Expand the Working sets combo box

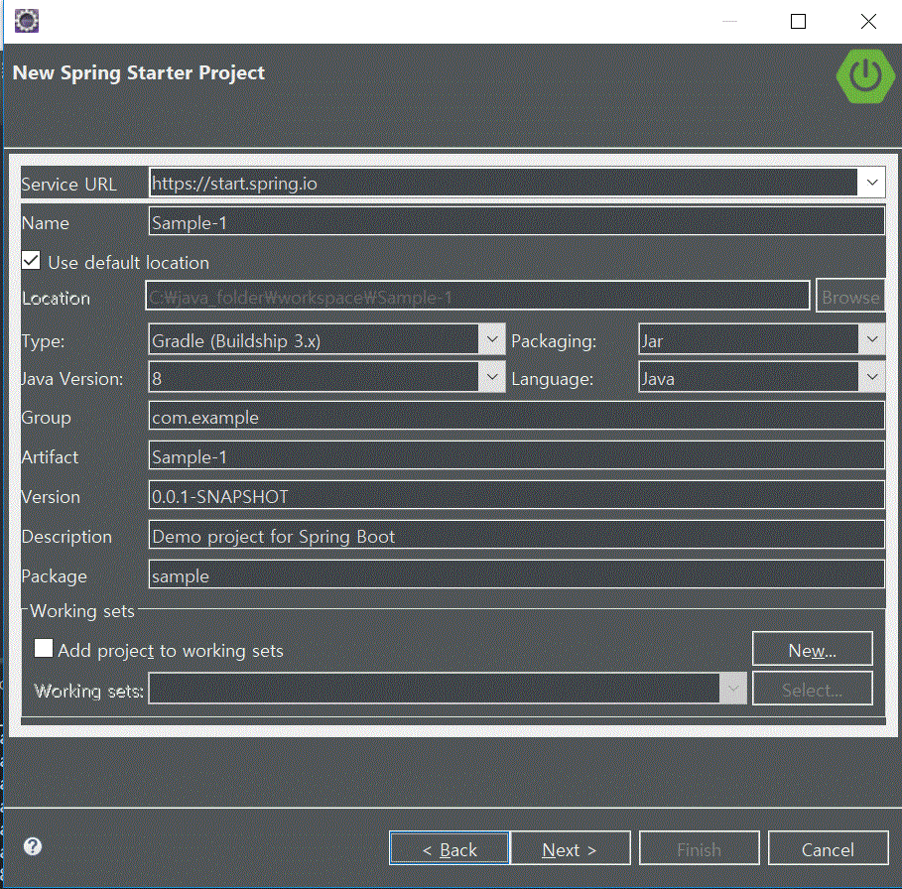(x=448, y=689)
